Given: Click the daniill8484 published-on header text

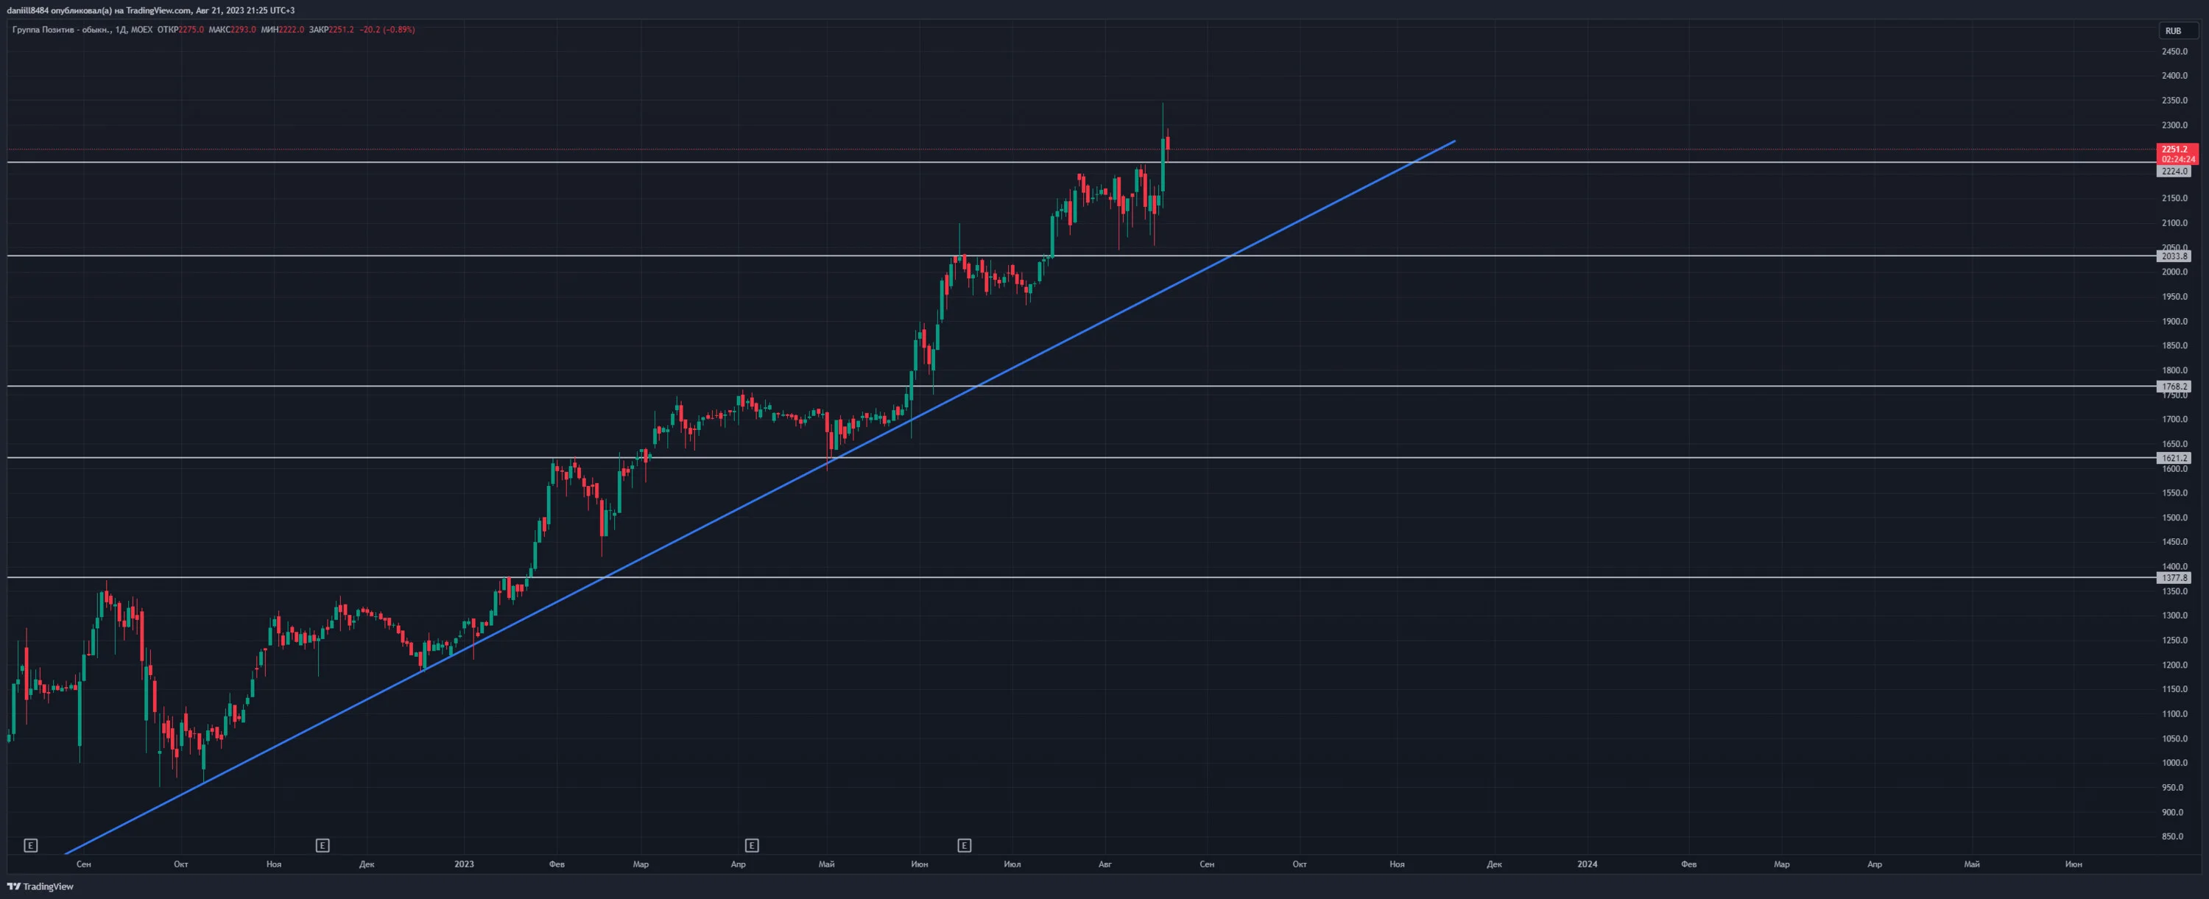Looking at the screenshot, I should 150,10.
